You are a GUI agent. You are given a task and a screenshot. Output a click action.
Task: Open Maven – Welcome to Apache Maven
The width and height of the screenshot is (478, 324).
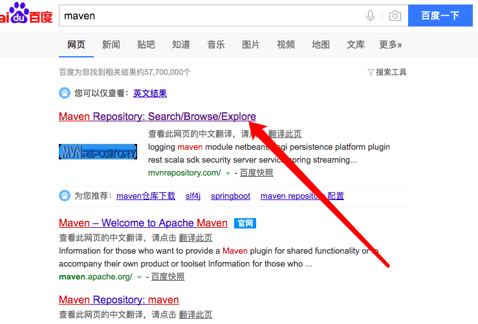[x=144, y=223]
